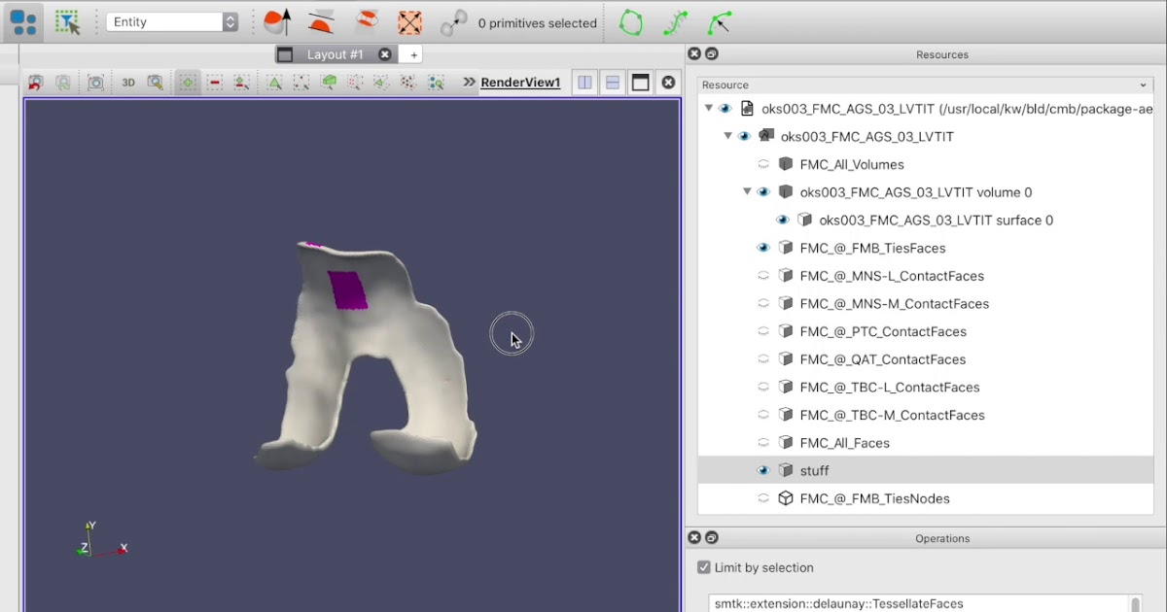Show FMC_All_Volumes by toggling its eye
This screenshot has height=612, width=1167.
(x=763, y=164)
